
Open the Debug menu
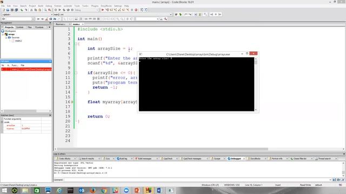(49, 6)
